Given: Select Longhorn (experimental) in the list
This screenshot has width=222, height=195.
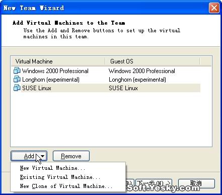Looking at the screenshot, I should tap(51, 80).
